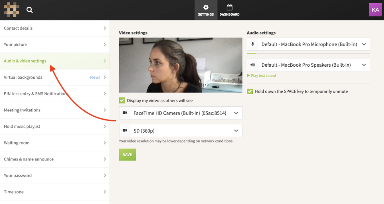Click the Settings gear icon

point(206,7)
